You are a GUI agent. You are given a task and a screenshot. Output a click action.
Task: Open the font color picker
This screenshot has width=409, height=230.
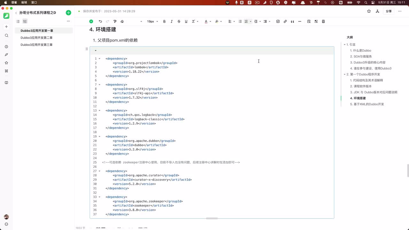(x=206, y=21)
